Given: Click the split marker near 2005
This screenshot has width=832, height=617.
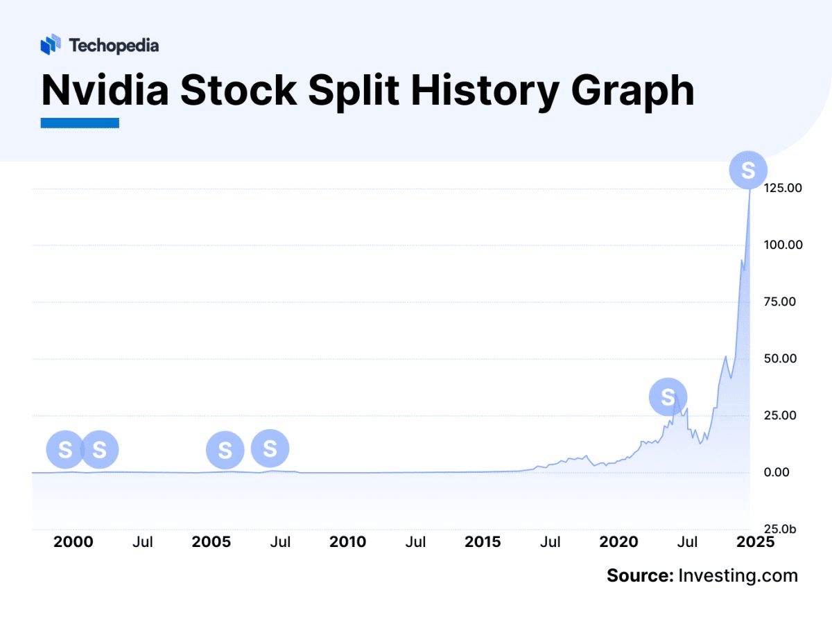Looking at the screenshot, I should tap(225, 450).
